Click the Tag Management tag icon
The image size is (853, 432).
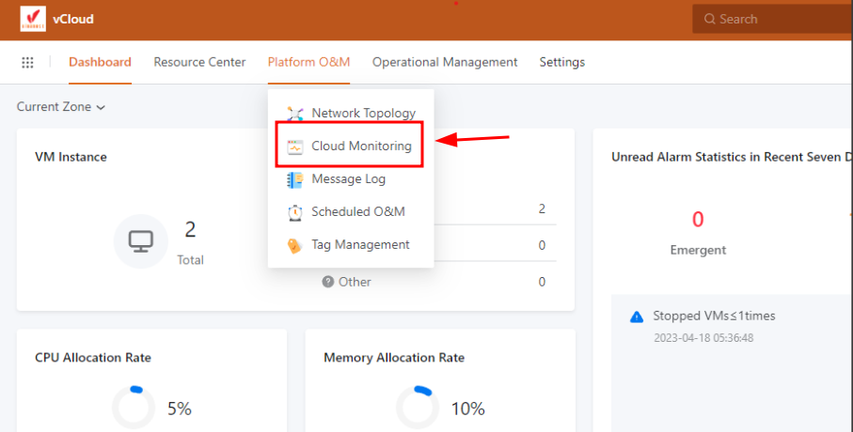[x=295, y=245]
